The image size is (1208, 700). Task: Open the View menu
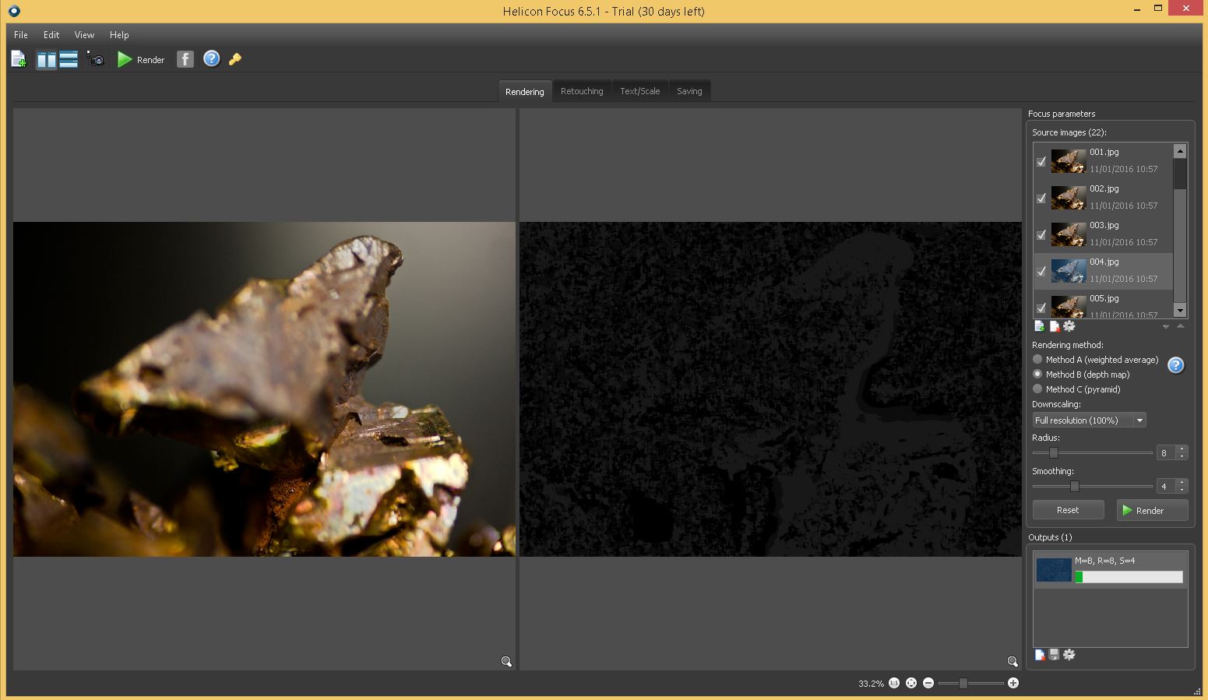coord(84,35)
